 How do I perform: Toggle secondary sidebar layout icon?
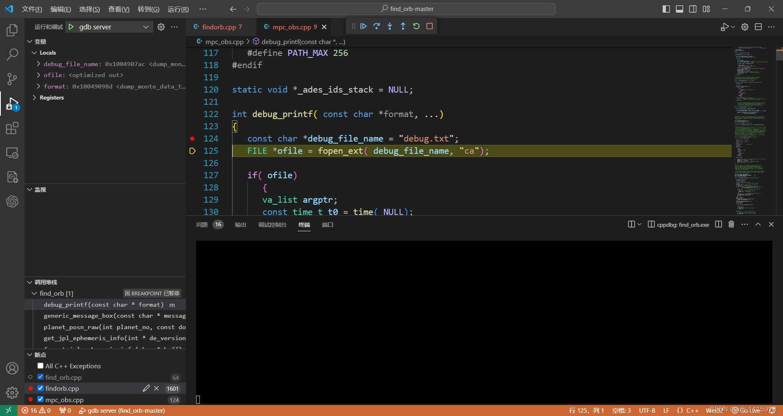click(x=693, y=9)
